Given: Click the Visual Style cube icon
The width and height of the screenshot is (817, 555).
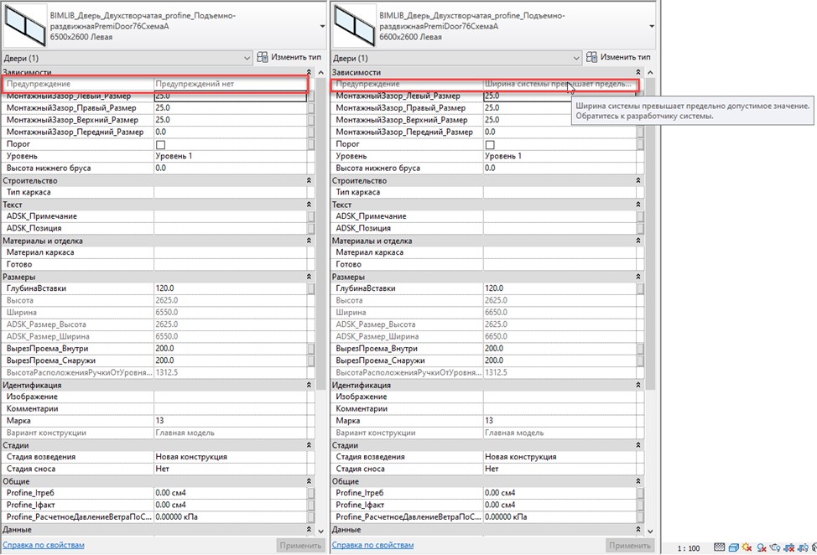Looking at the screenshot, I should click(x=733, y=547).
